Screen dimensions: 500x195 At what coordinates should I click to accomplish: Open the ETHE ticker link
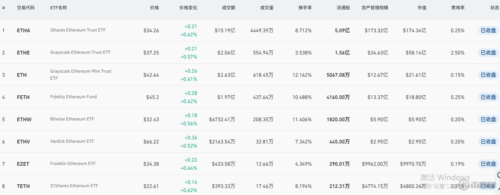click(x=23, y=53)
